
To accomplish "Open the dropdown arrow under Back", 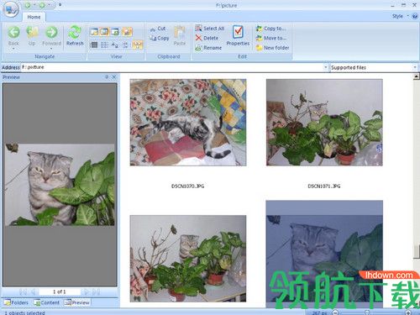I will coord(13,49).
